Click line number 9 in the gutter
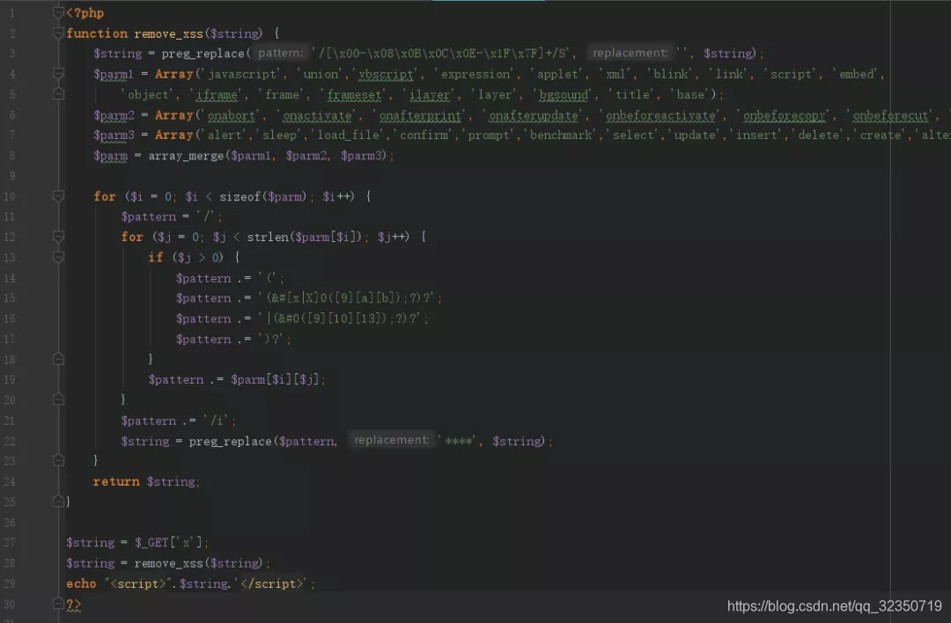The width and height of the screenshot is (951, 623). click(11, 176)
